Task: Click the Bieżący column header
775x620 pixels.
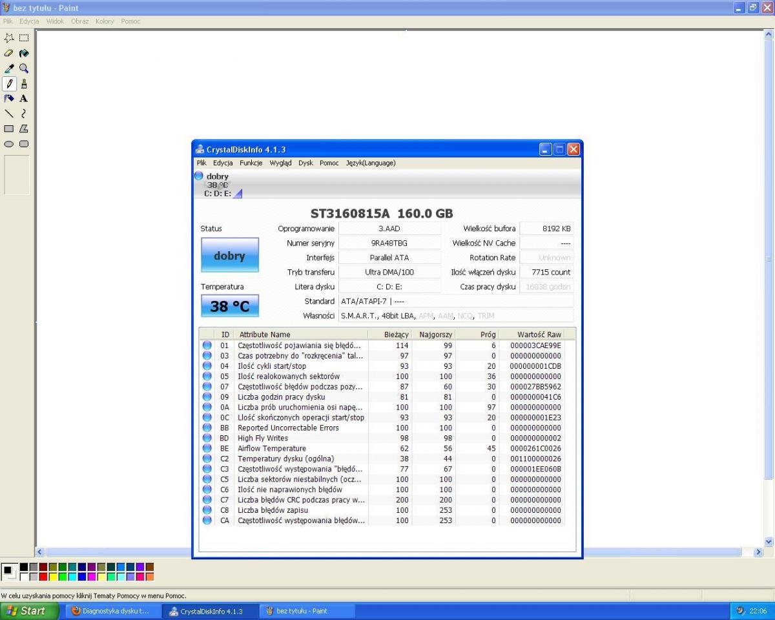Action: [x=390, y=335]
